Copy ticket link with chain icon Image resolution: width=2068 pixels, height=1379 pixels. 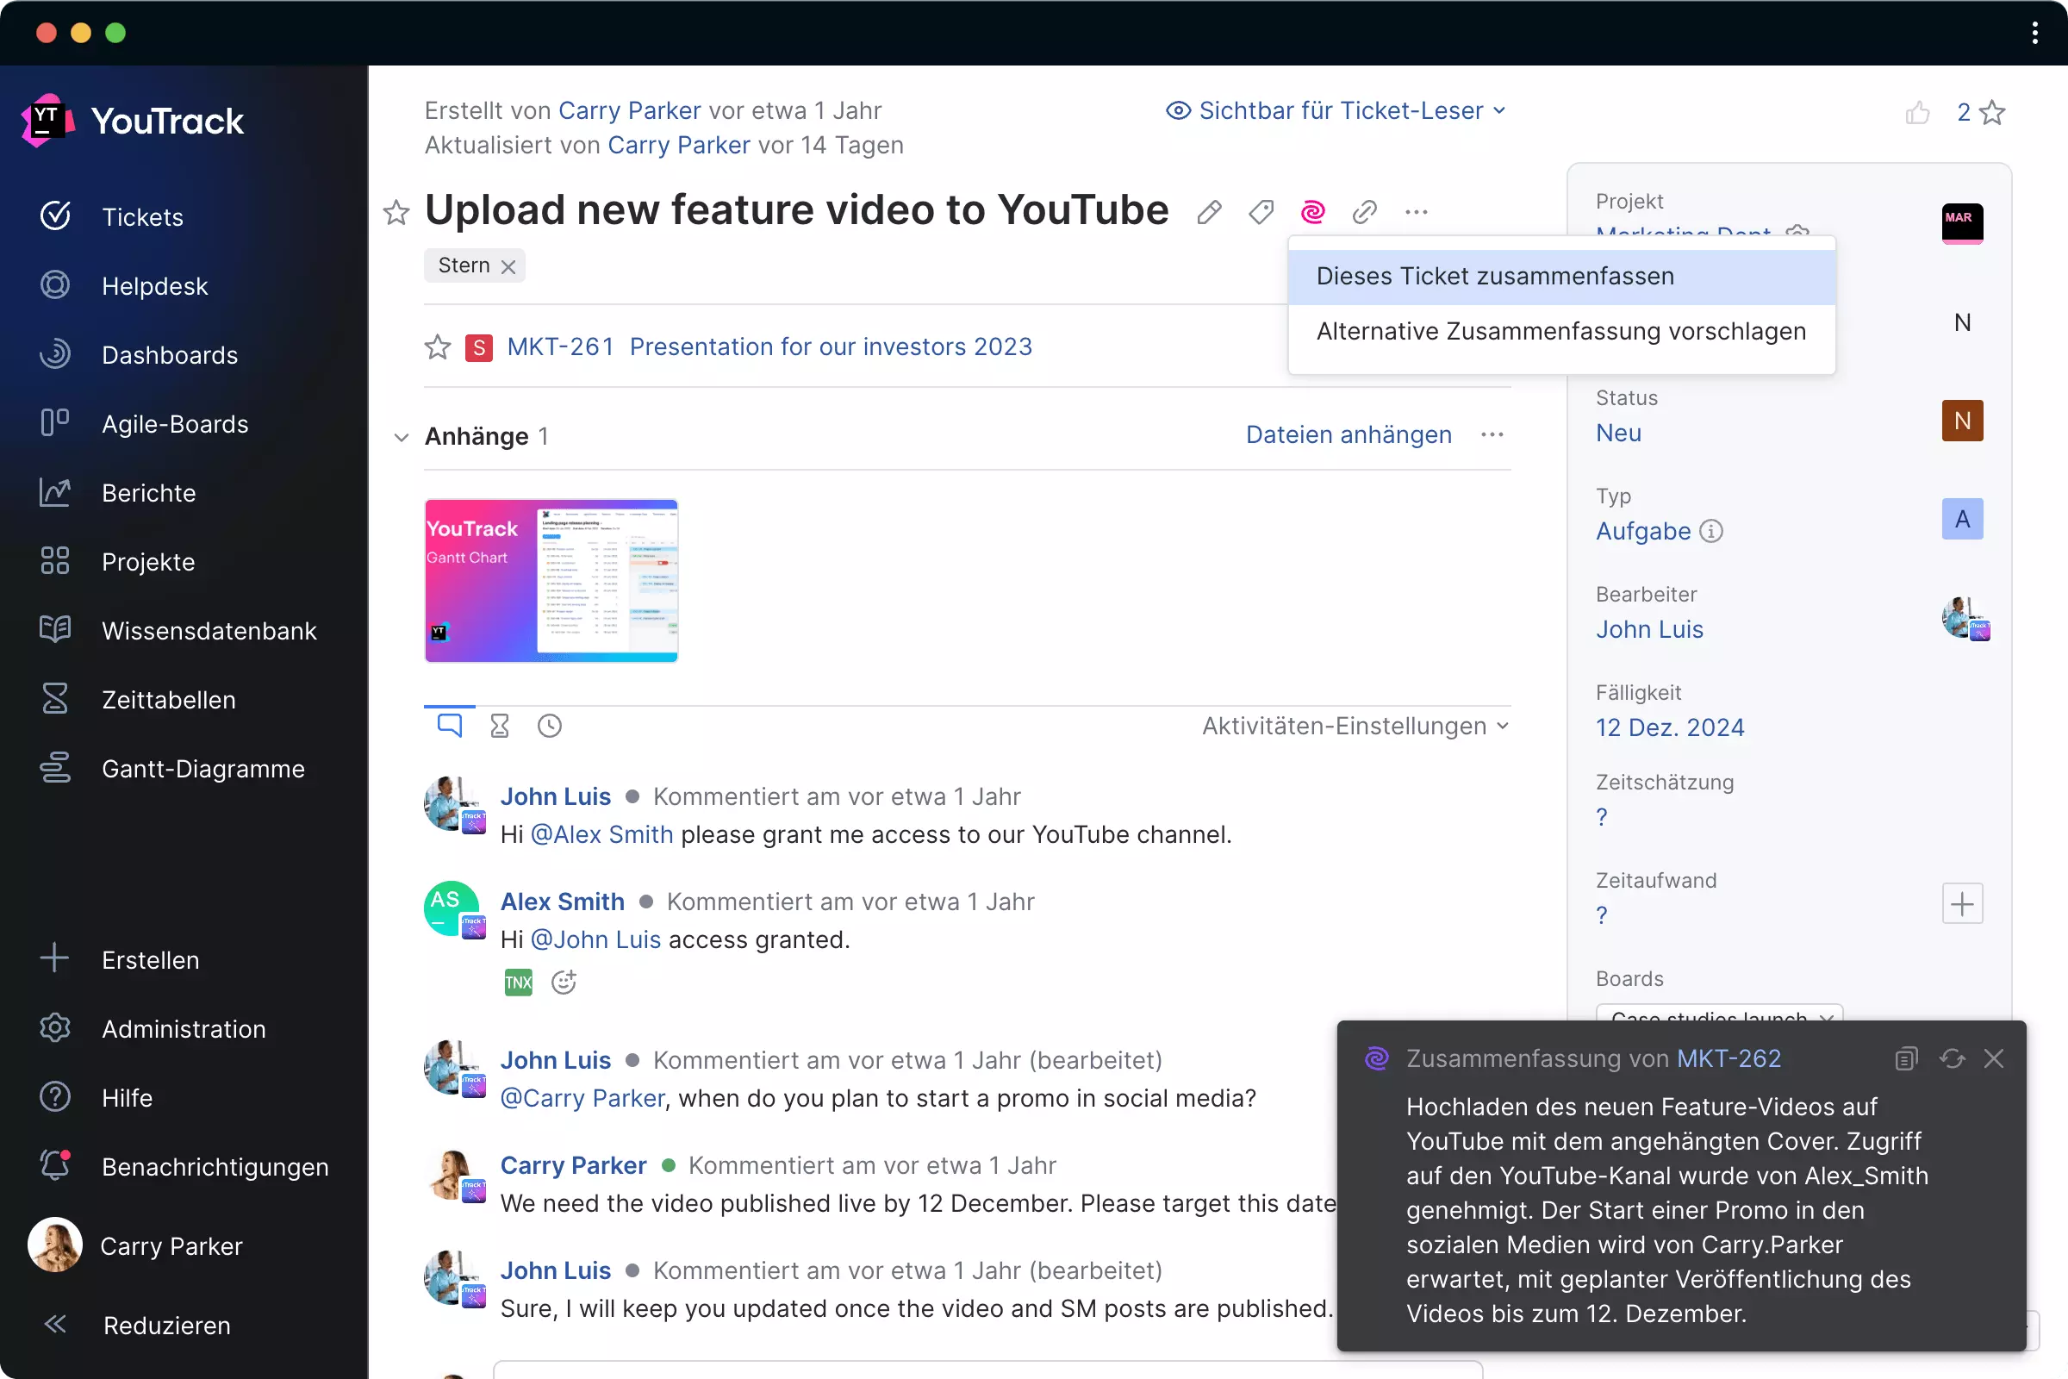1364,212
